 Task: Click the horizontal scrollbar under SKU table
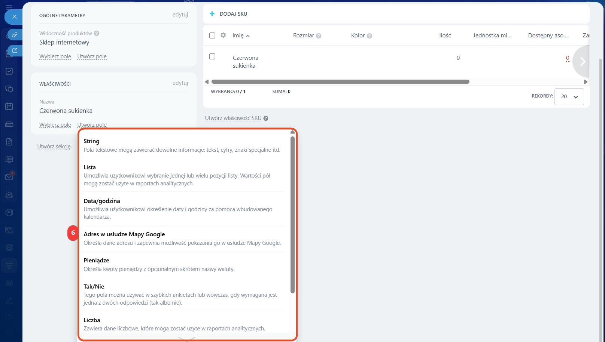(340, 82)
